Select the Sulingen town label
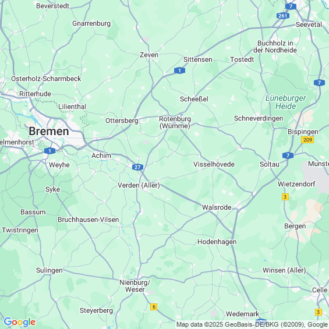Viewport: 329px width, 329px height. click(x=49, y=270)
